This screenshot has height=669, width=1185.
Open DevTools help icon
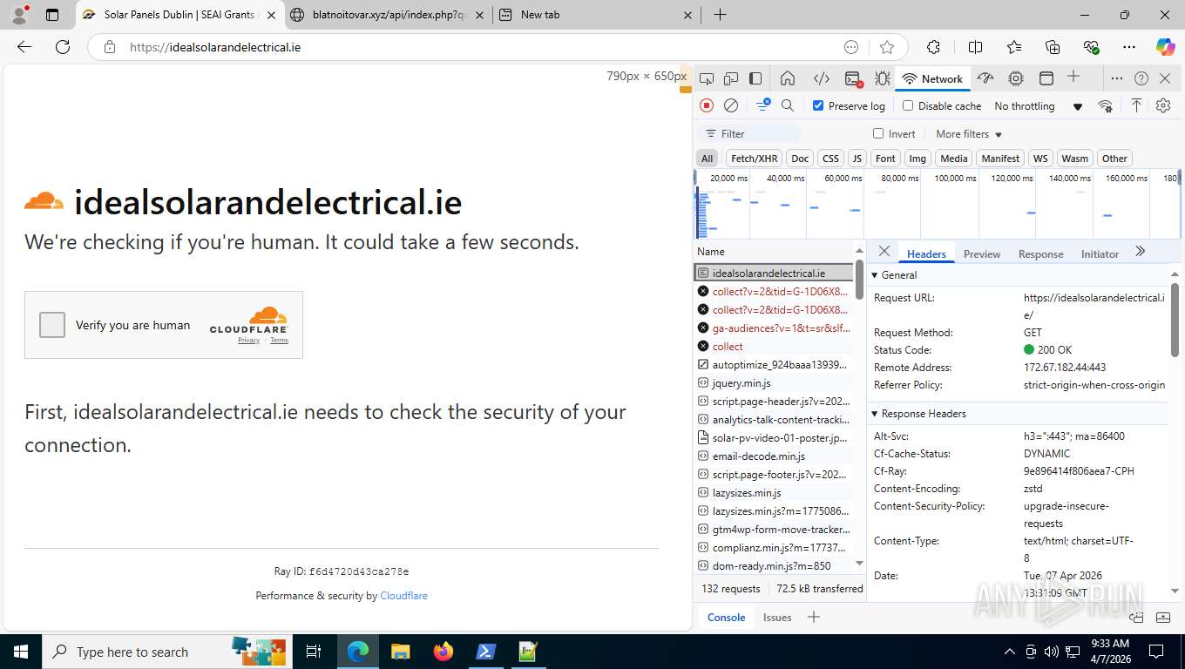[x=1141, y=78]
